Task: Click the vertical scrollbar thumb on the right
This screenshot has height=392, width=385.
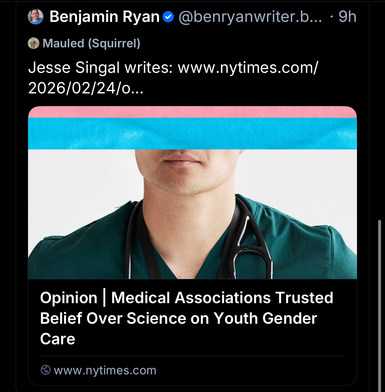Action: click(379, 304)
